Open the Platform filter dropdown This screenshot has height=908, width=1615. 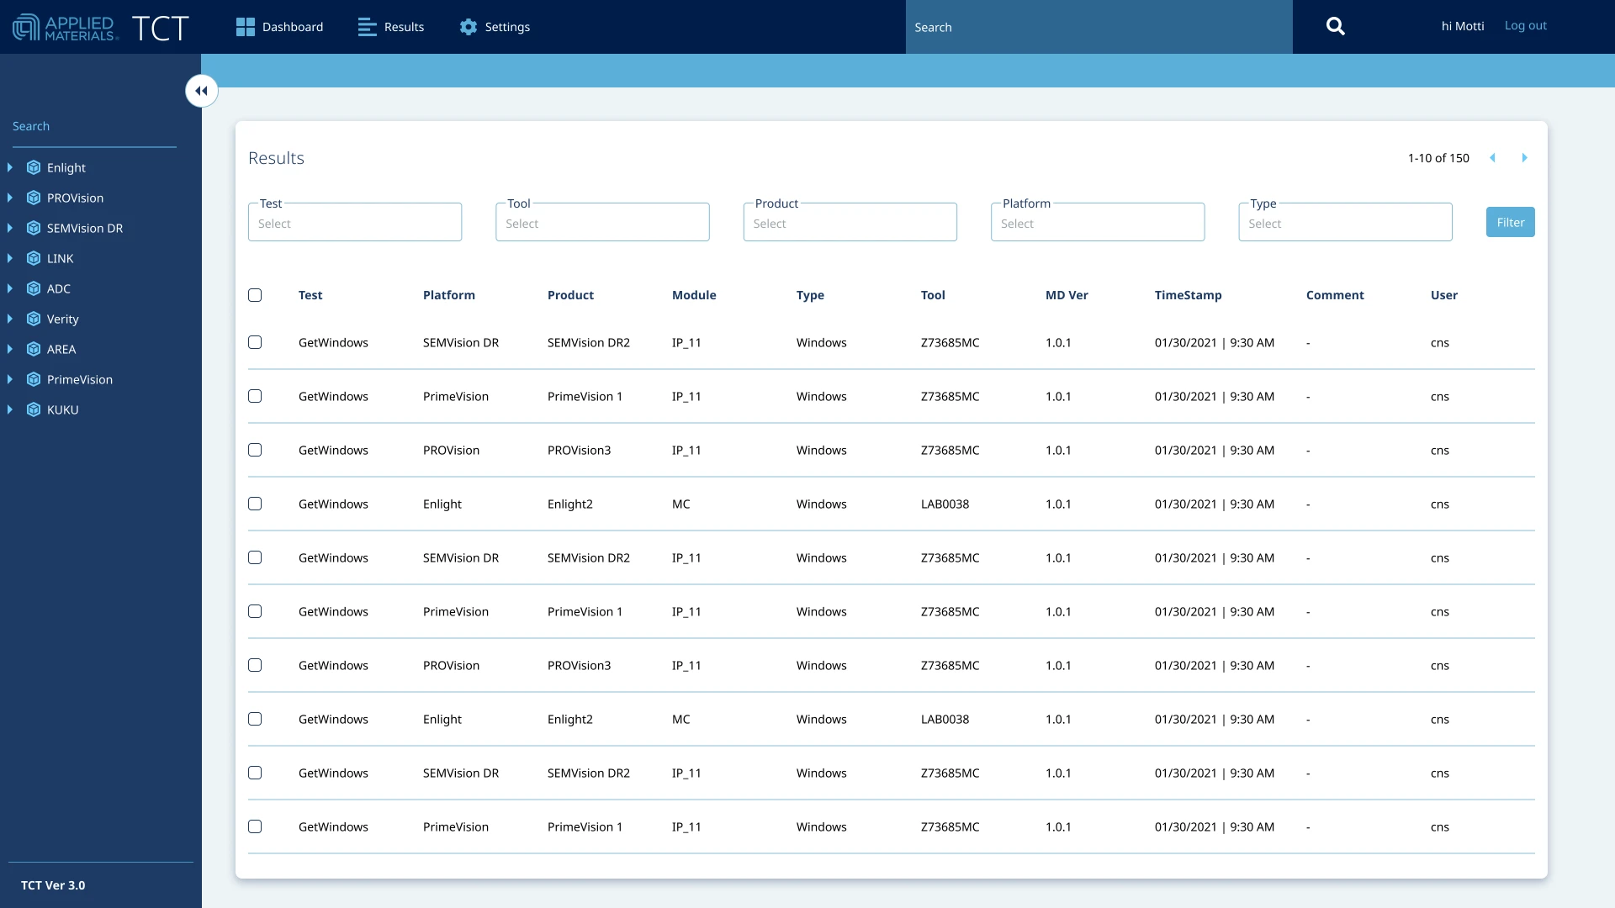1097,224
